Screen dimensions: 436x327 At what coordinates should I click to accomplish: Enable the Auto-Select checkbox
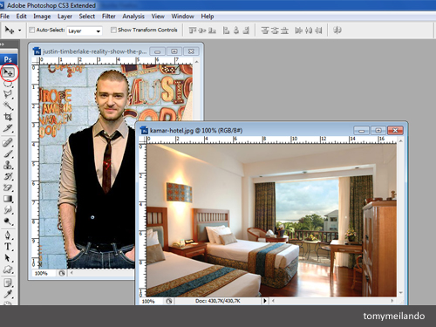click(32, 30)
